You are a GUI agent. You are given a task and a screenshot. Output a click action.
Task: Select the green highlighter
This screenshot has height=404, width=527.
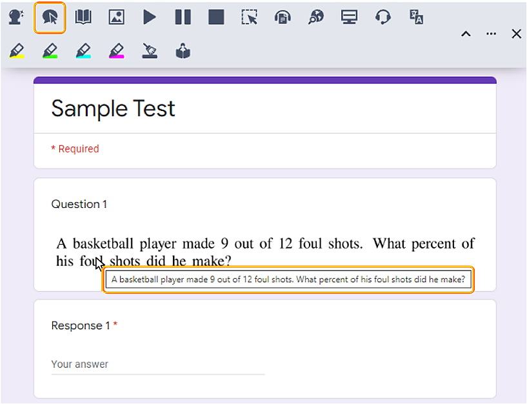[50, 51]
